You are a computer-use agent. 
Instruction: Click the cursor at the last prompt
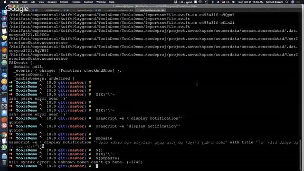(97, 166)
